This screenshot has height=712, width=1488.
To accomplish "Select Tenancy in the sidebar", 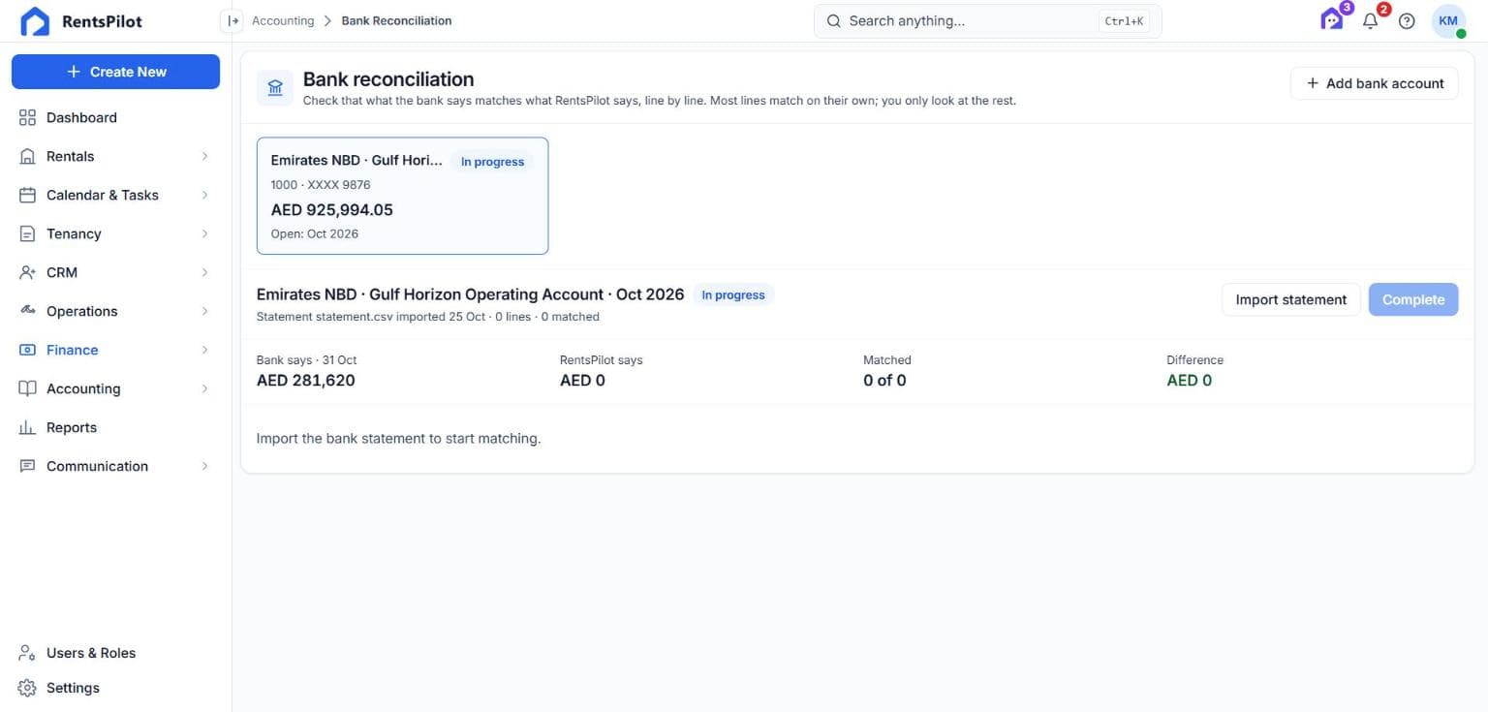I will pos(115,233).
